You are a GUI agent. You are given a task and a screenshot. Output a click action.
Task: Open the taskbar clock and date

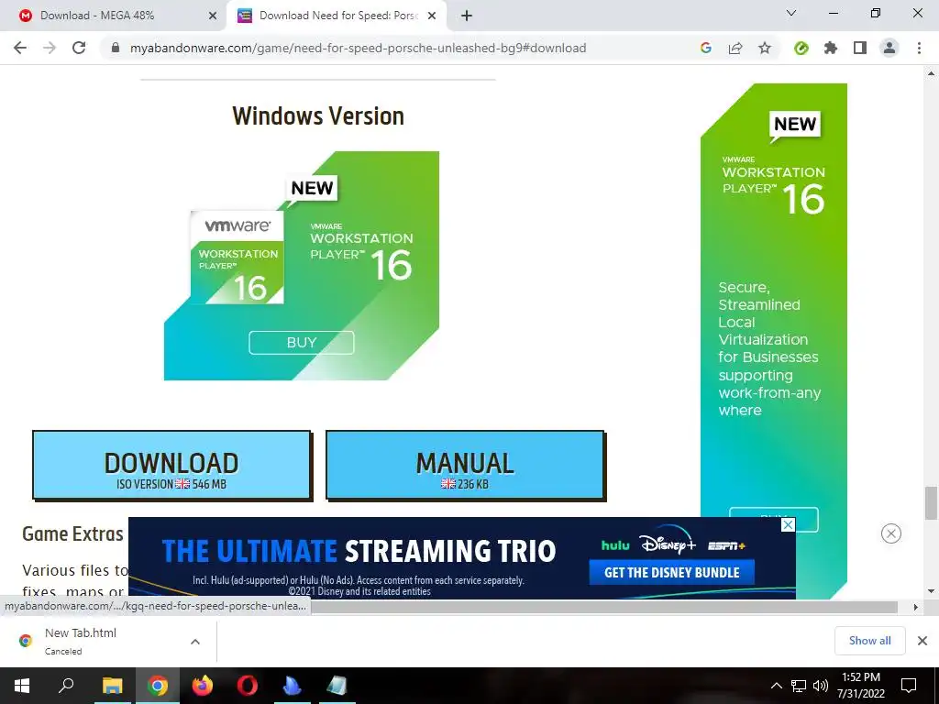tap(861, 686)
